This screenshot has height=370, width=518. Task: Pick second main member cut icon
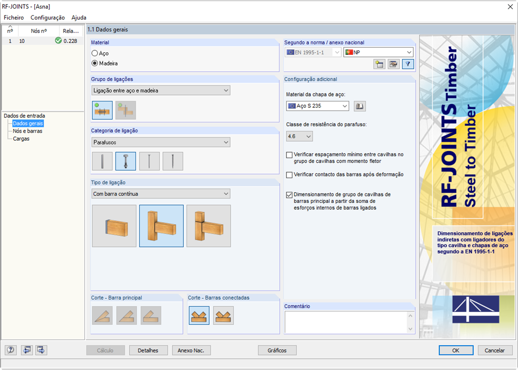(127, 315)
